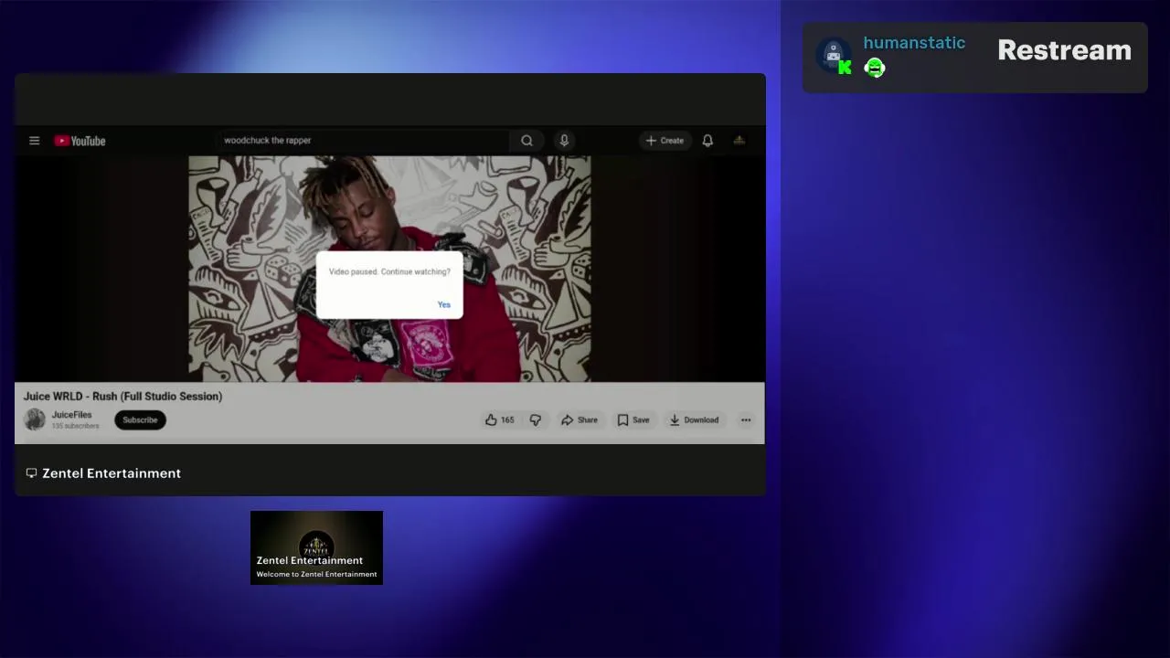Open the YouTube hamburger guide menu

[34, 141]
